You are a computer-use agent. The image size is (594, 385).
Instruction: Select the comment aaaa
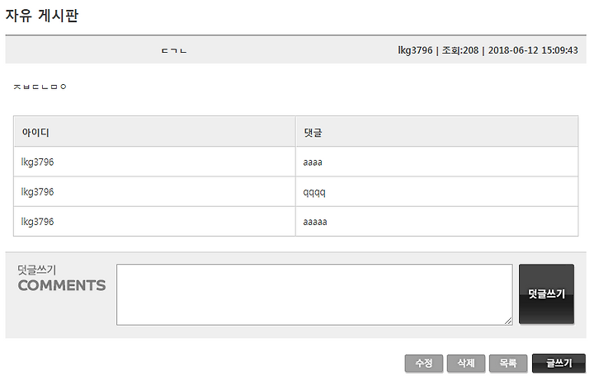313,162
